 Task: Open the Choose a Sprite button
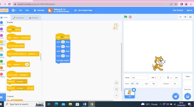tap(176, 96)
